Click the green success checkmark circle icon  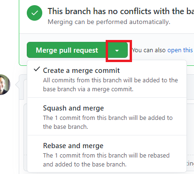(34, 13)
